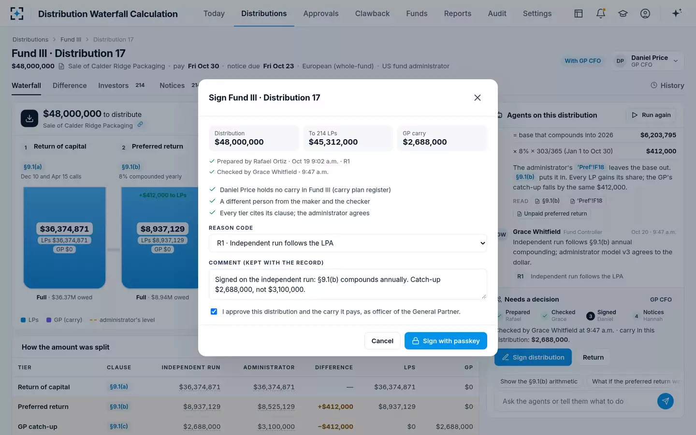Open the Unpaid preferred return file chip

[551, 214]
